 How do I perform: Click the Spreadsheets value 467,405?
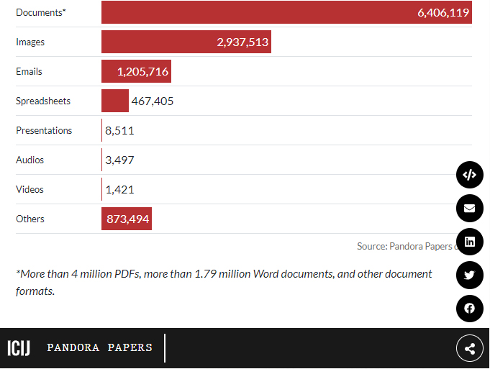pos(152,101)
